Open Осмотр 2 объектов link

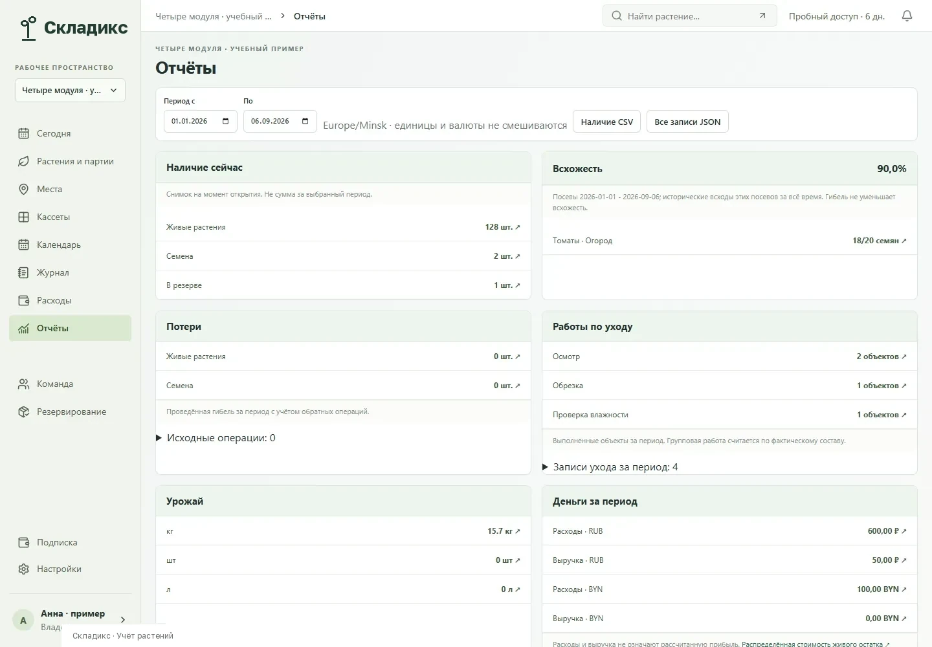coord(882,356)
